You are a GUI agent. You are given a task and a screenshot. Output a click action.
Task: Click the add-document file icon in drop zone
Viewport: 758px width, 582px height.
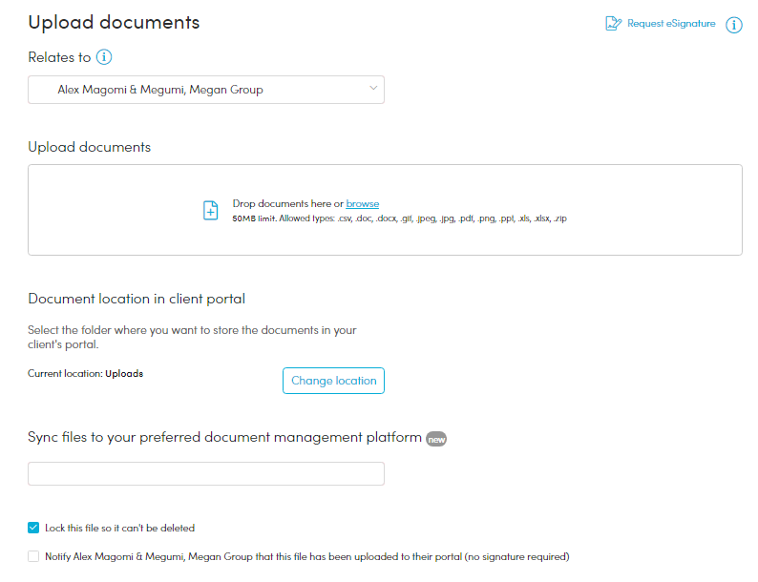211,211
